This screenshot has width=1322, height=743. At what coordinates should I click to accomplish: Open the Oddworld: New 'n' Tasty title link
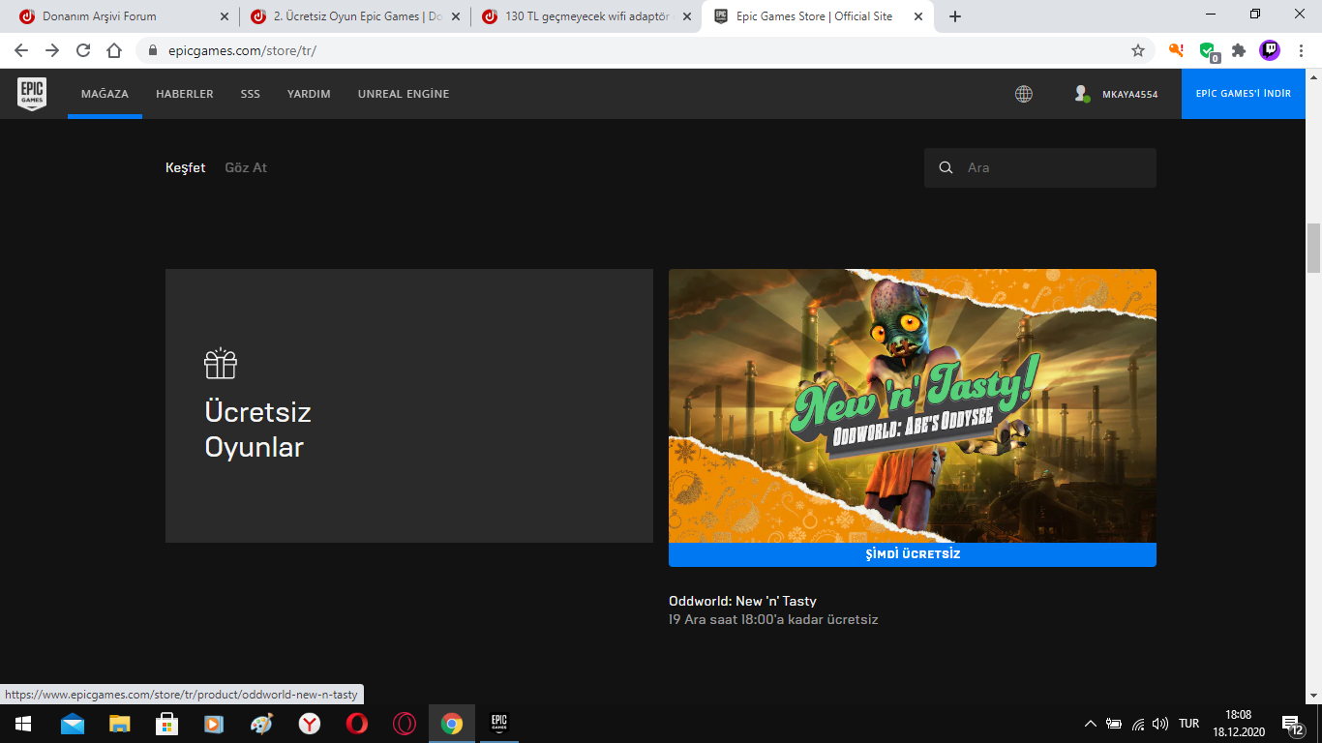tap(742, 601)
